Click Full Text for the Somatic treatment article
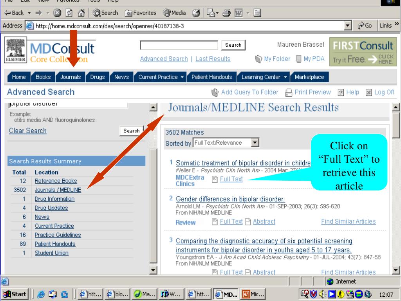Screen dimensions: 401x301 click(231, 179)
